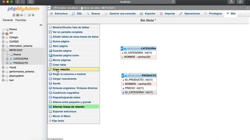Open phpMyAdmin documentation help icon
250x140 pixels.
point(21,15)
